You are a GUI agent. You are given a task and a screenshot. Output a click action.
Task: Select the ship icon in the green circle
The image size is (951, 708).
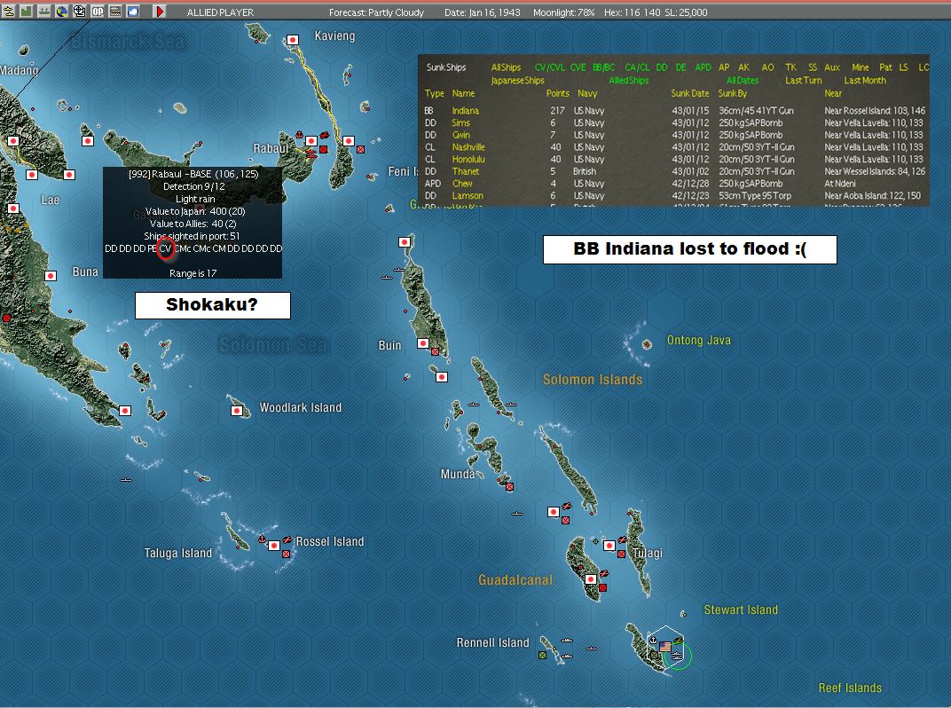click(x=678, y=655)
